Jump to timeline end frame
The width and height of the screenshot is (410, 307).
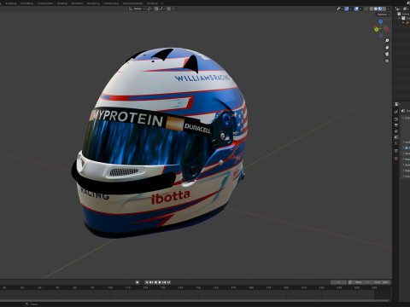click(168, 282)
